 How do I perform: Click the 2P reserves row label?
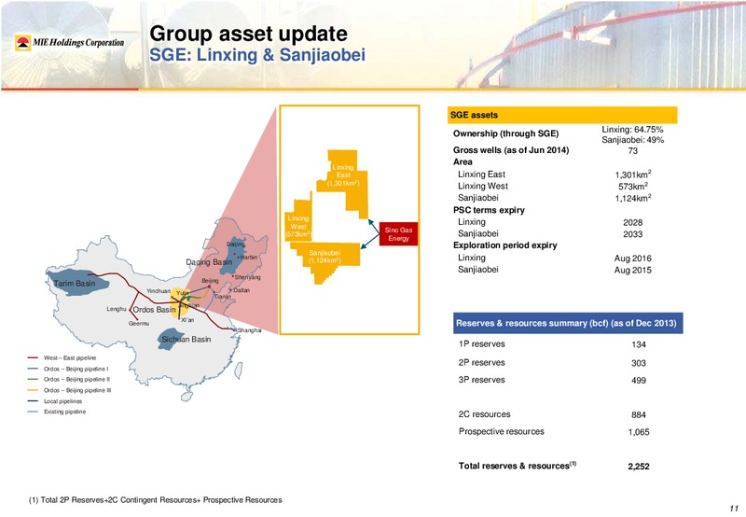[481, 363]
